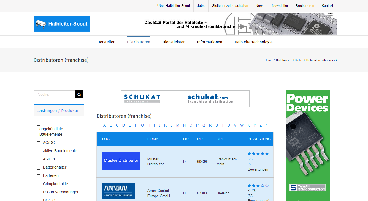Sort by the LKZ column header
Viewport: 368px width, 201px height.
(186, 139)
